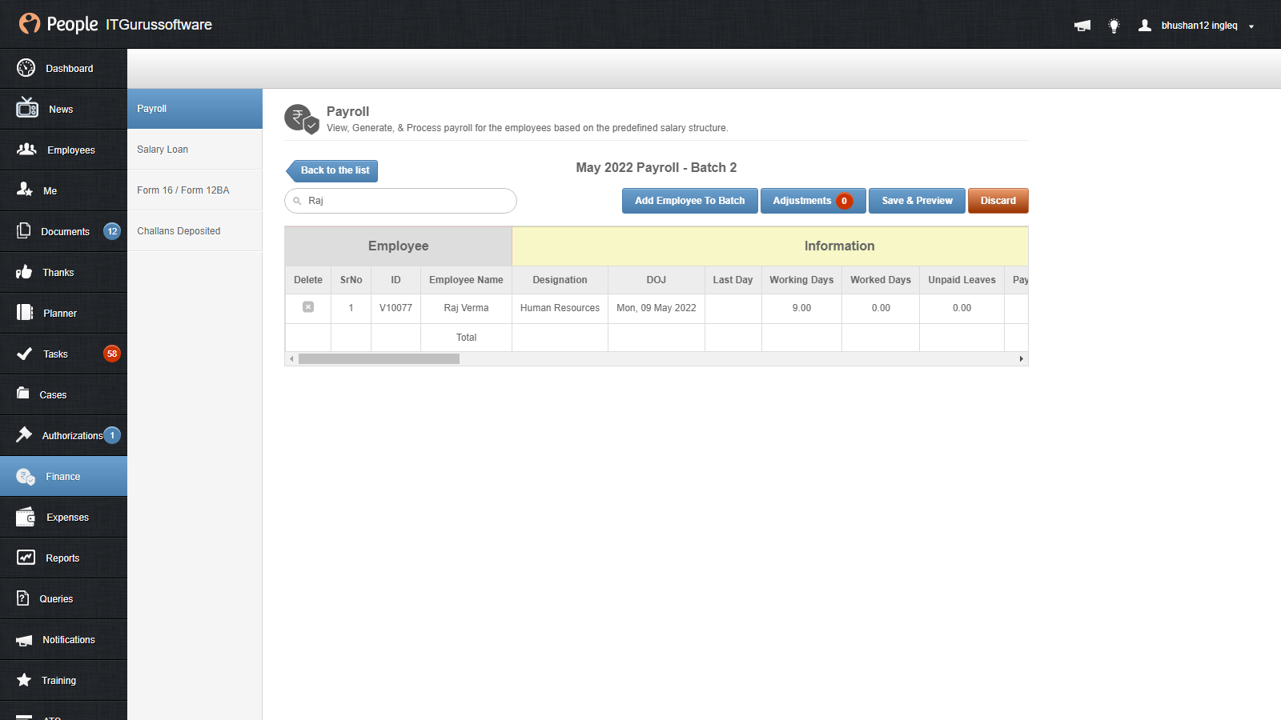Click the user profile silhouette icon
Image resolution: width=1281 pixels, height=720 pixels.
pyautogui.click(x=1145, y=25)
